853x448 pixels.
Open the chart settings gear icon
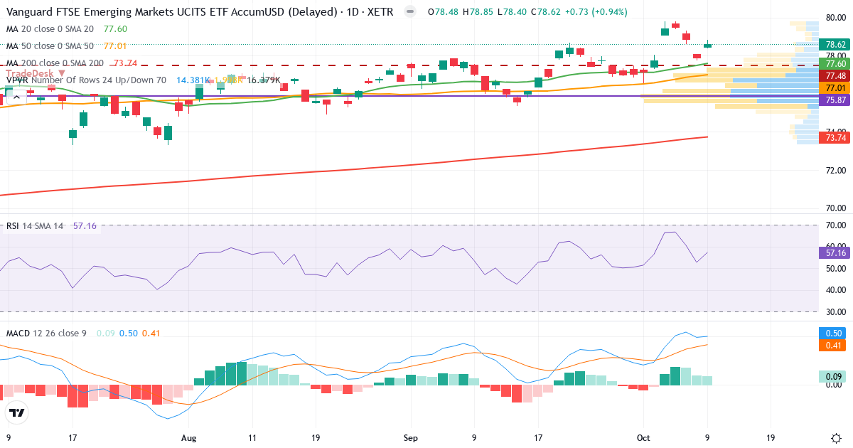pos(836,437)
